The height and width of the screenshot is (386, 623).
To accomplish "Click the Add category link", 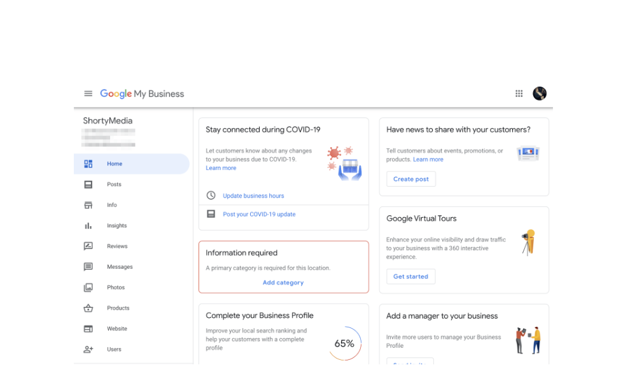I will (283, 283).
